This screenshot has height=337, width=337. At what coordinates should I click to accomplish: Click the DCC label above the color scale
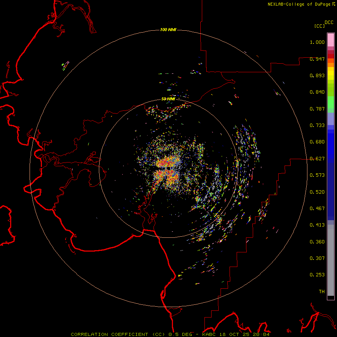point(329,22)
